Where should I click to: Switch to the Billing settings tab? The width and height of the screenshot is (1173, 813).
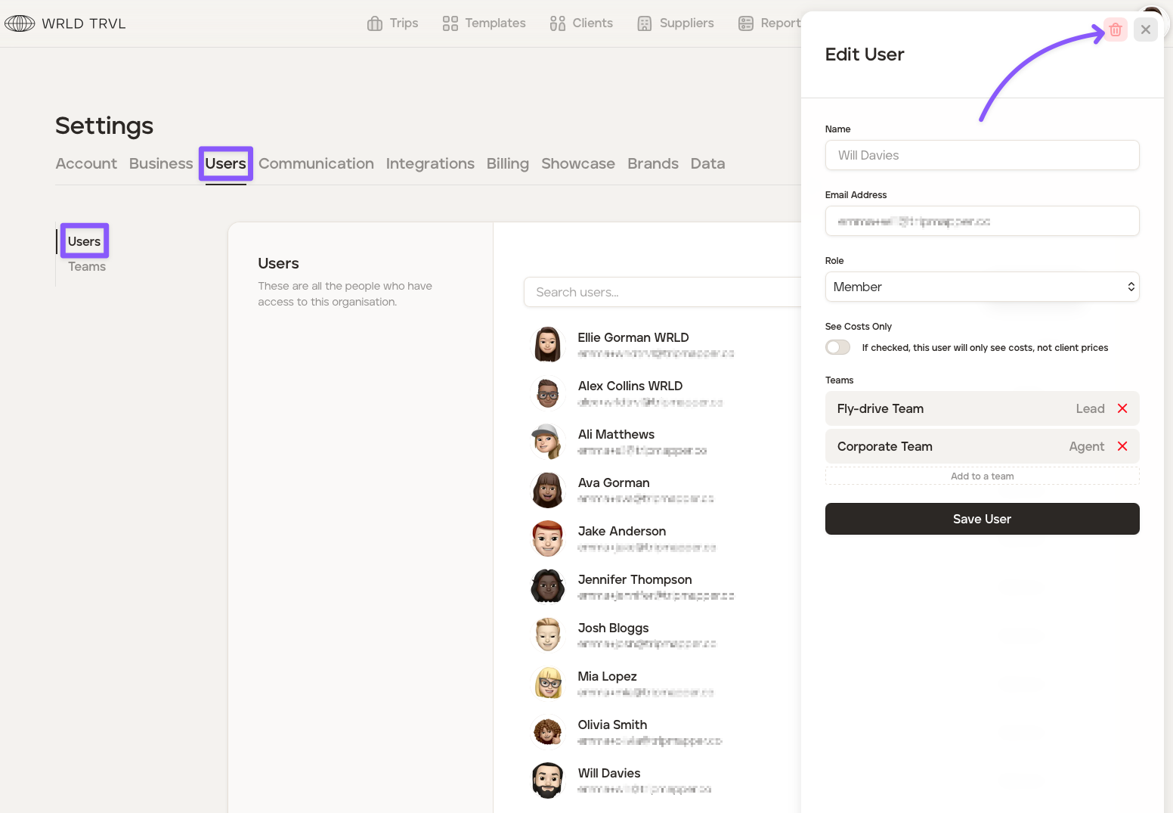click(x=507, y=163)
